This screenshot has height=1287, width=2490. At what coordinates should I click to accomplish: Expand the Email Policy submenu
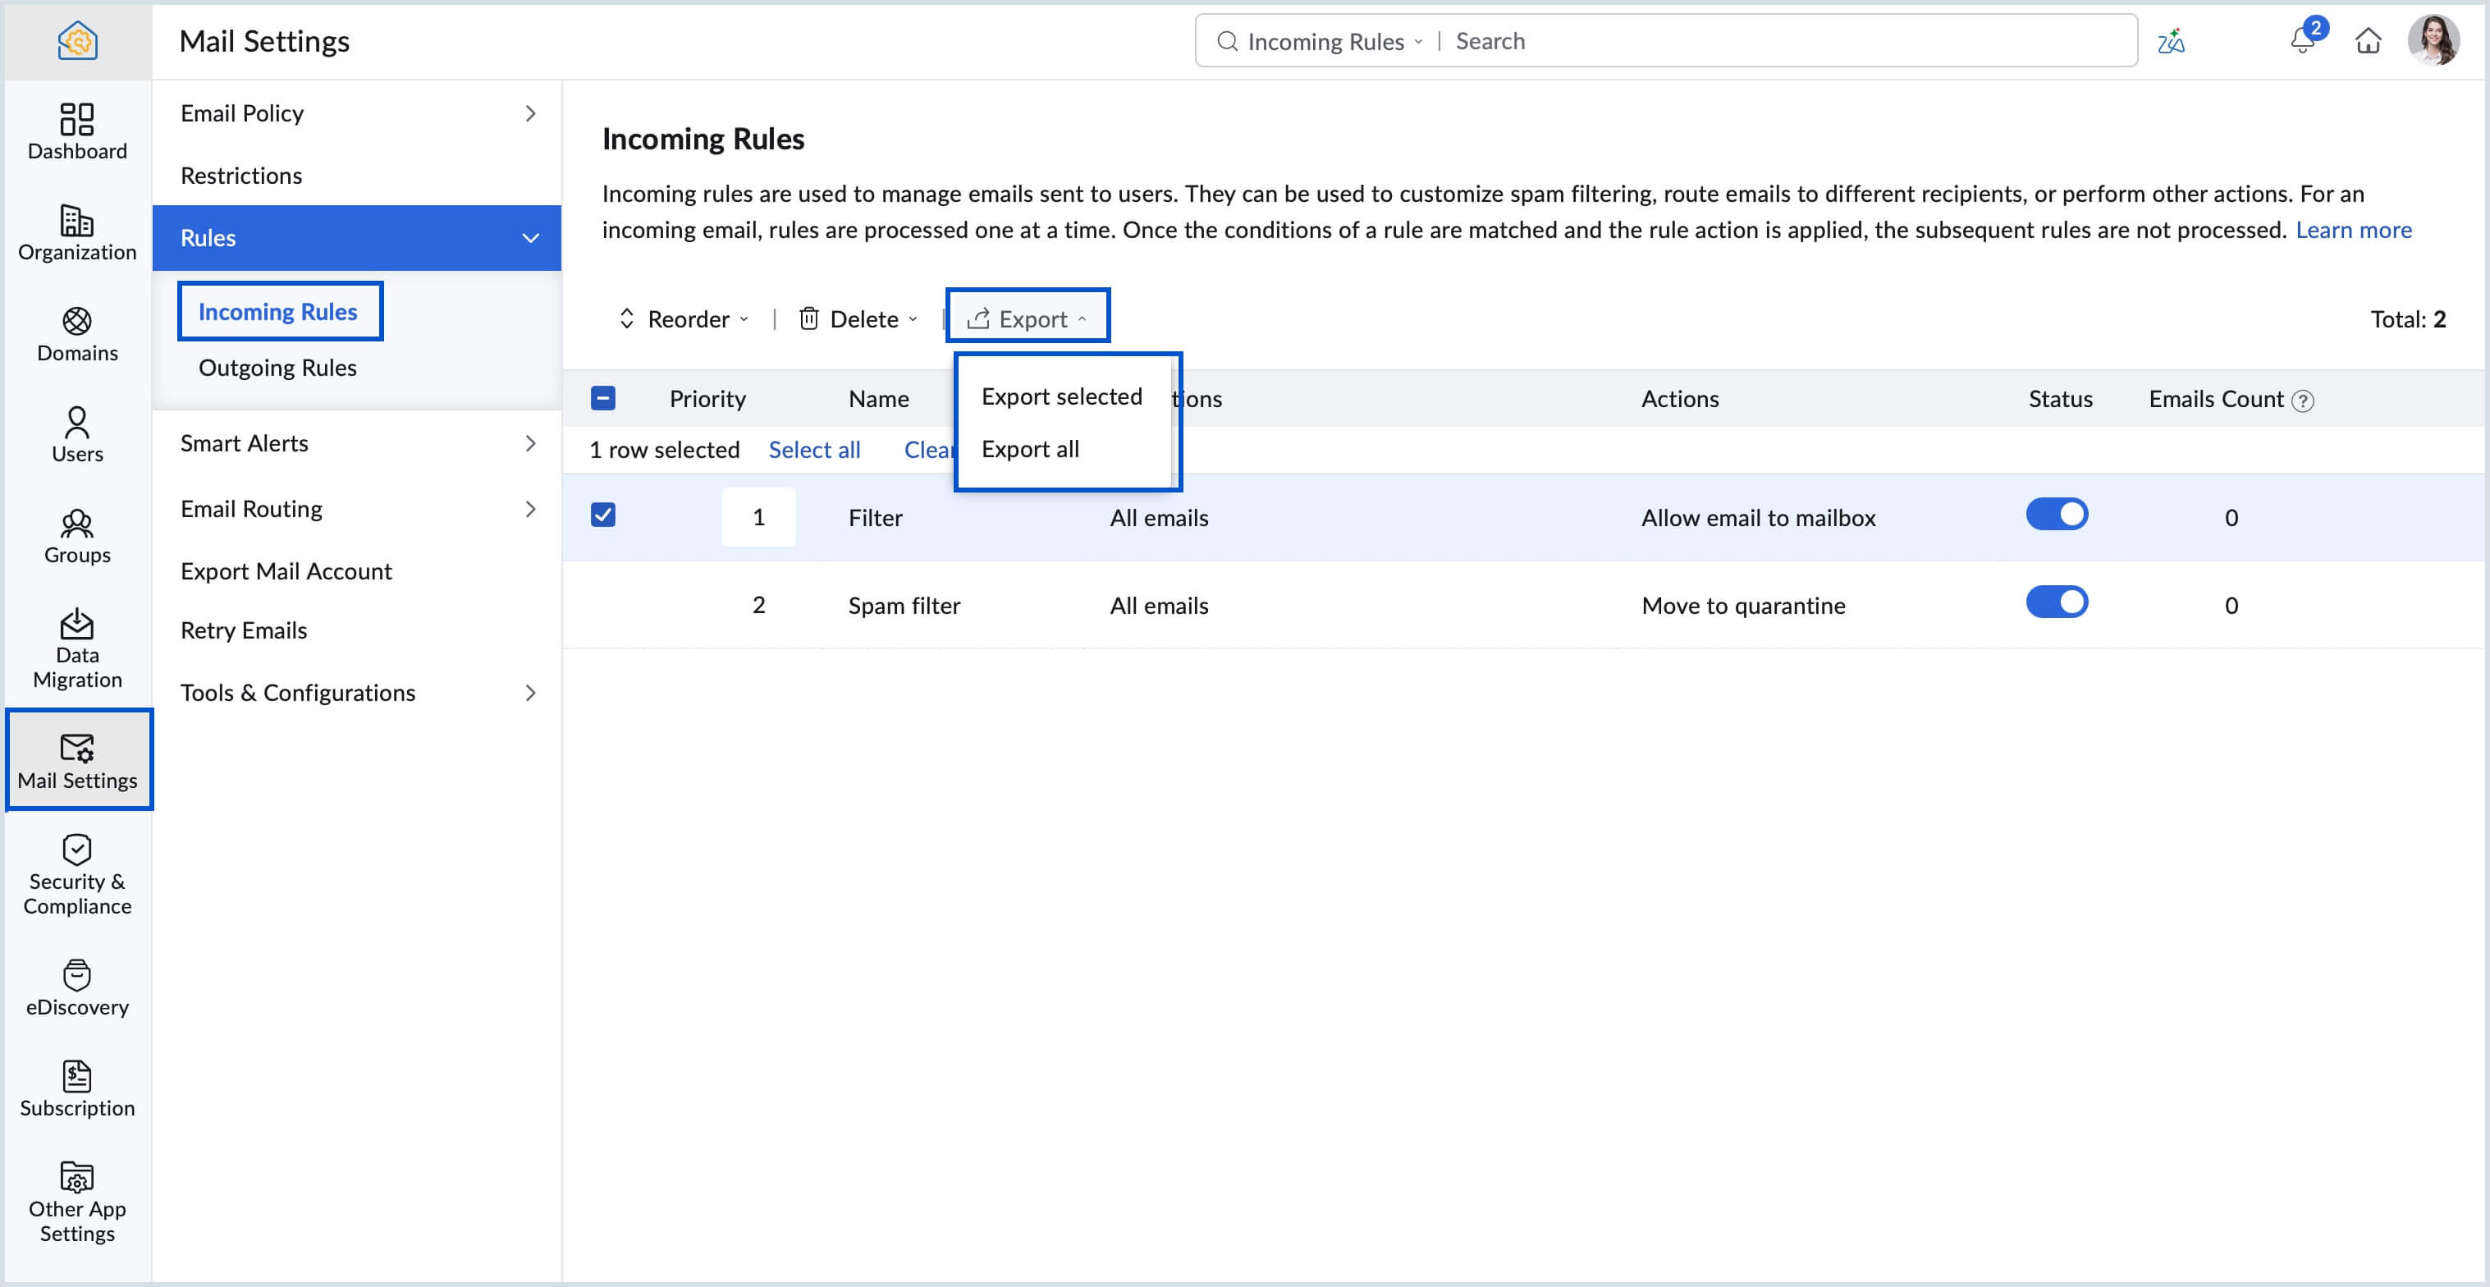point(529,113)
